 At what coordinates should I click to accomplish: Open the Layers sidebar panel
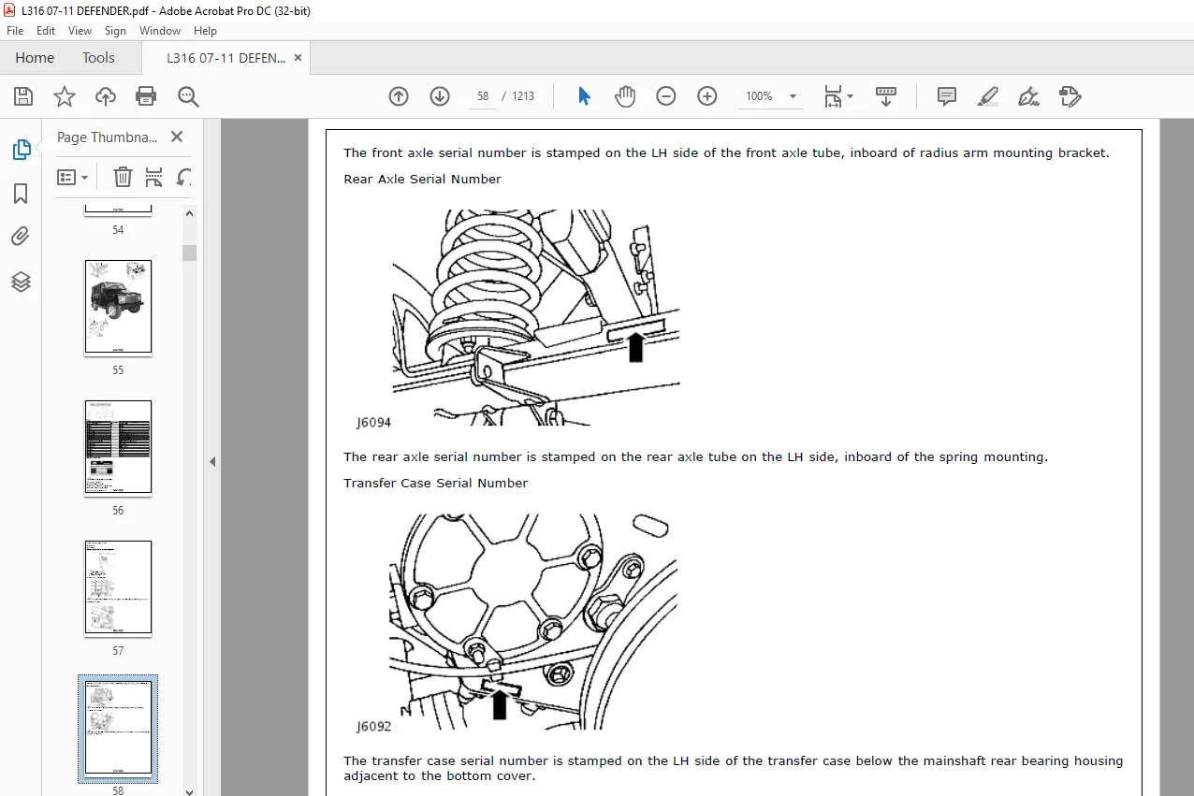point(21,282)
